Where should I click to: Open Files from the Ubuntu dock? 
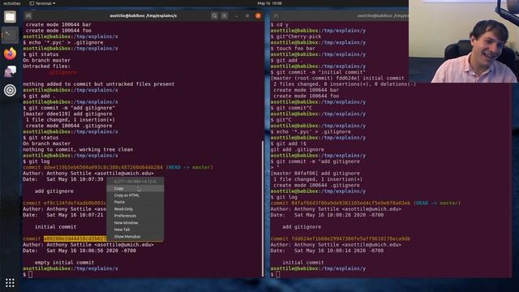[x=10, y=16]
